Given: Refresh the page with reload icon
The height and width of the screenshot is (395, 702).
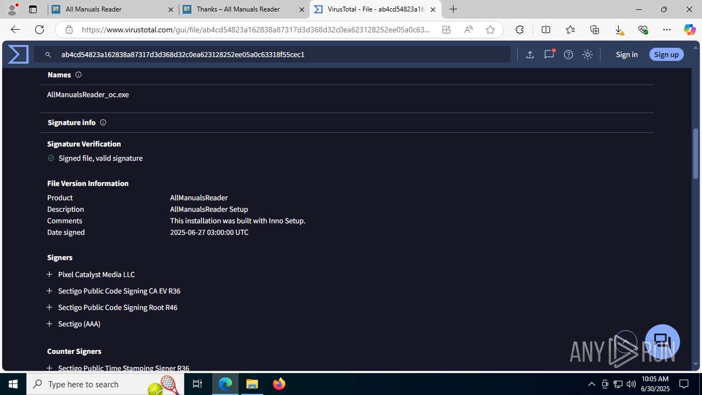Looking at the screenshot, I should coord(39,30).
